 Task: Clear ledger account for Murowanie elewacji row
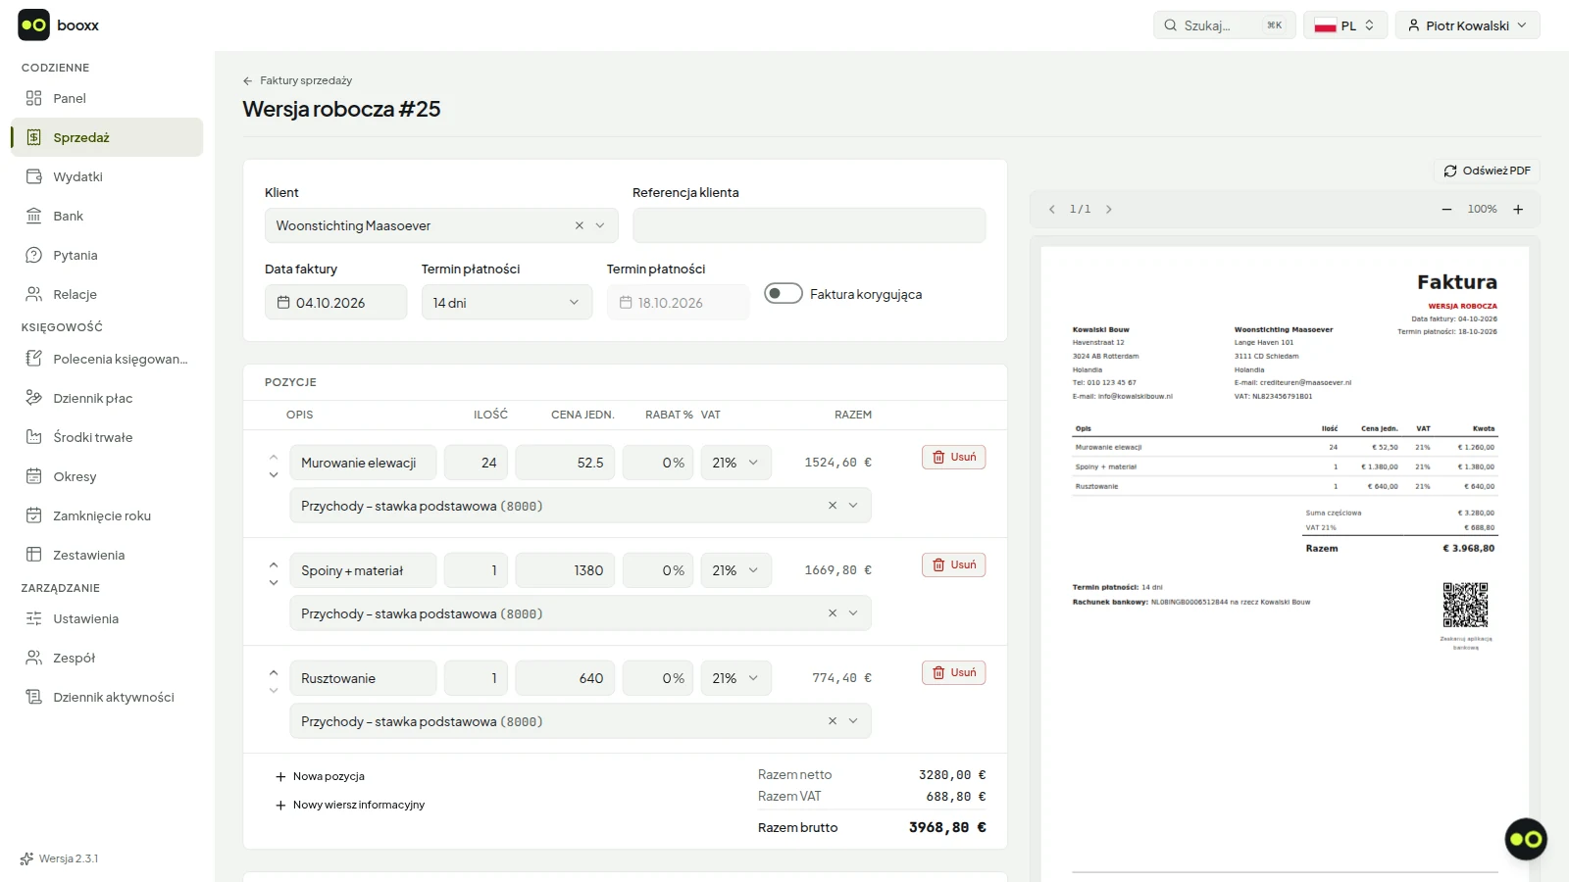click(x=833, y=506)
